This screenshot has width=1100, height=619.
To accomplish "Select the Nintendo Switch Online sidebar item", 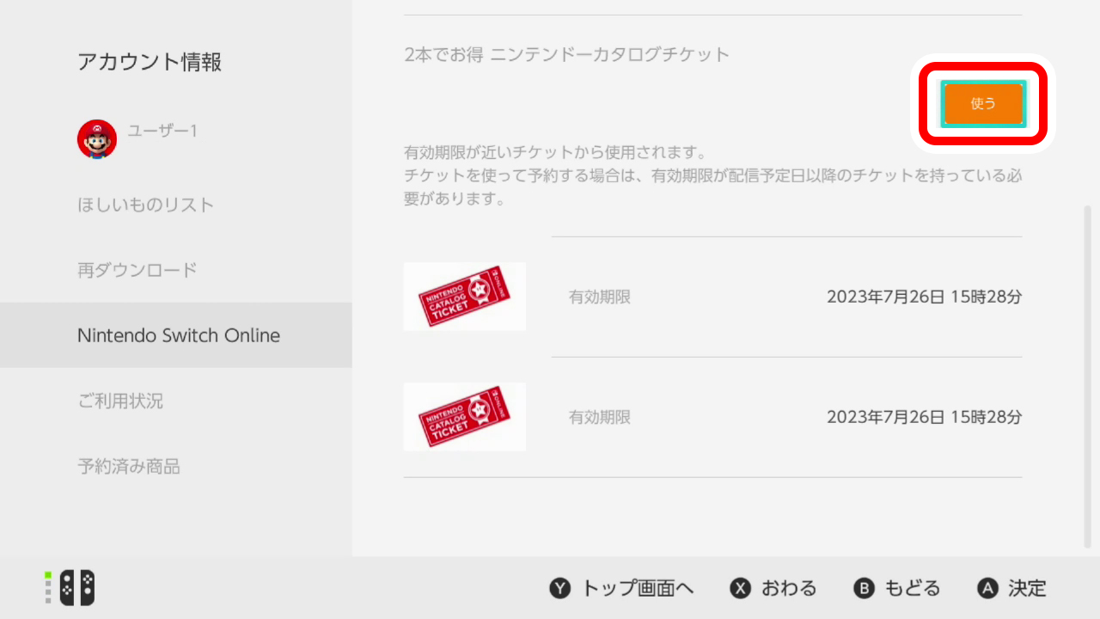I will (179, 335).
